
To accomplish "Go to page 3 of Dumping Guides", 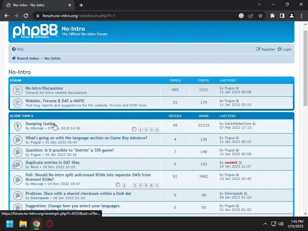I will 151,130.
